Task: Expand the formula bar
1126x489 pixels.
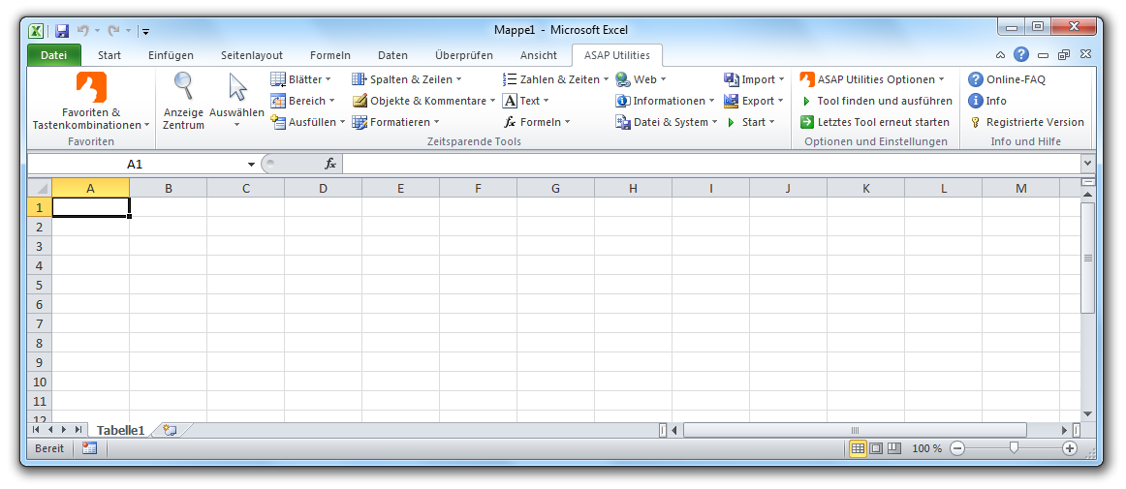Action: pyautogui.click(x=1087, y=165)
